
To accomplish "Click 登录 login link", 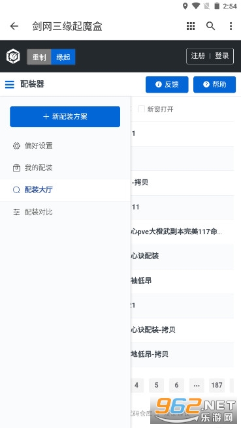I will point(221,56).
